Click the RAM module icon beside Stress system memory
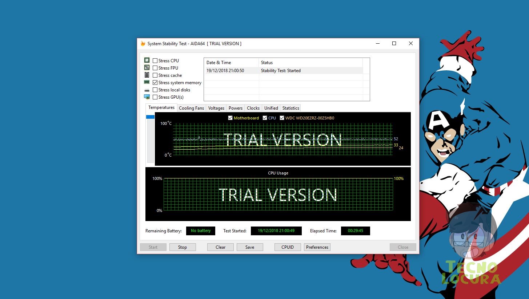529x299 pixels. (147, 82)
